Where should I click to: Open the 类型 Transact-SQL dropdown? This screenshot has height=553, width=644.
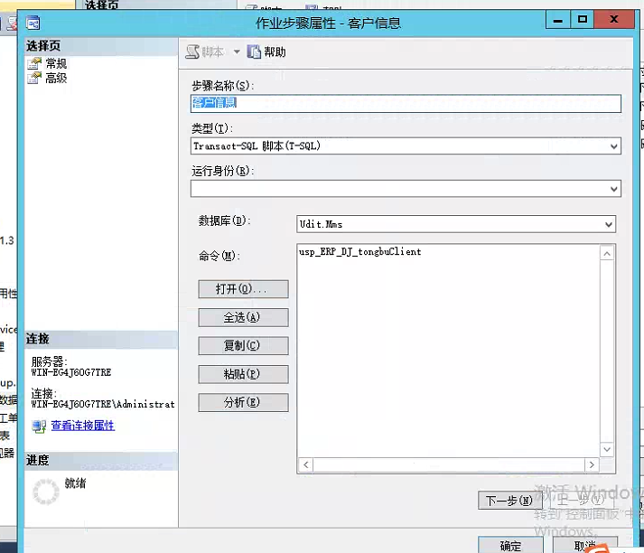[614, 145]
